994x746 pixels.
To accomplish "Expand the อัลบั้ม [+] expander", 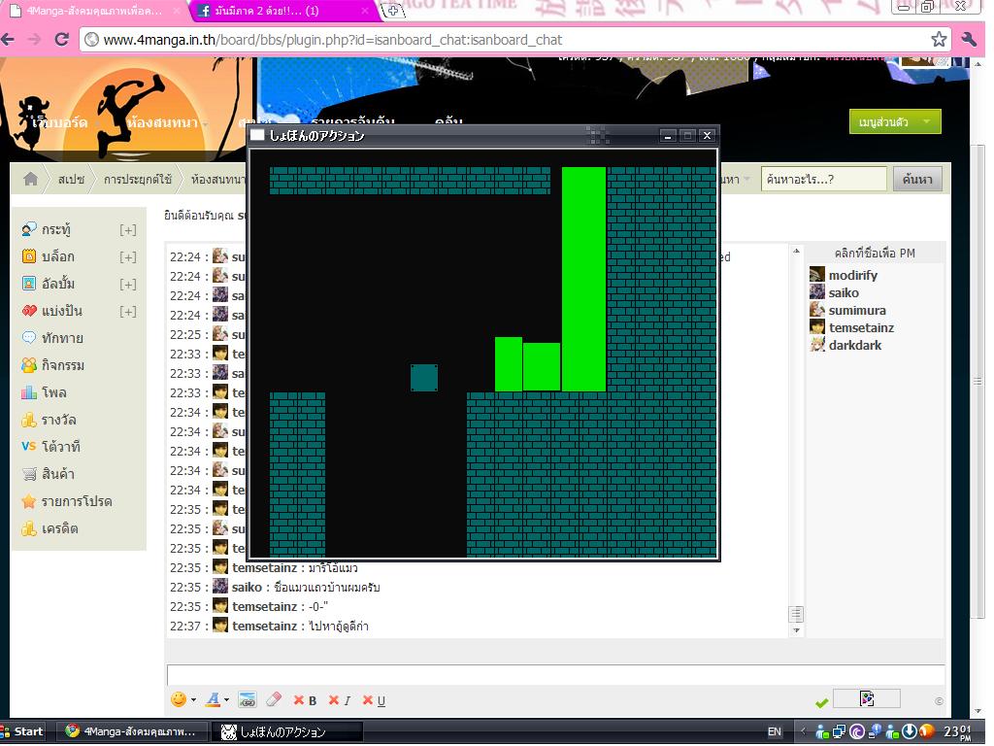I will coord(128,285).
